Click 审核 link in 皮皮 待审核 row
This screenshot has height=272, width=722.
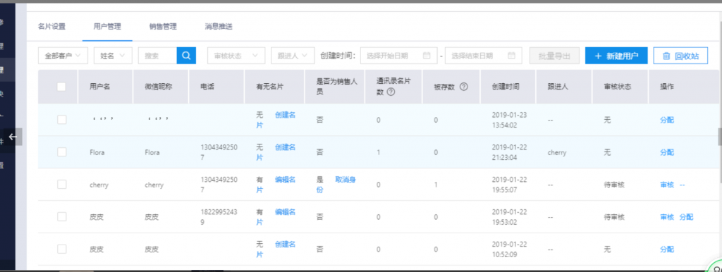pyautogui.click(x=667, y=217)
